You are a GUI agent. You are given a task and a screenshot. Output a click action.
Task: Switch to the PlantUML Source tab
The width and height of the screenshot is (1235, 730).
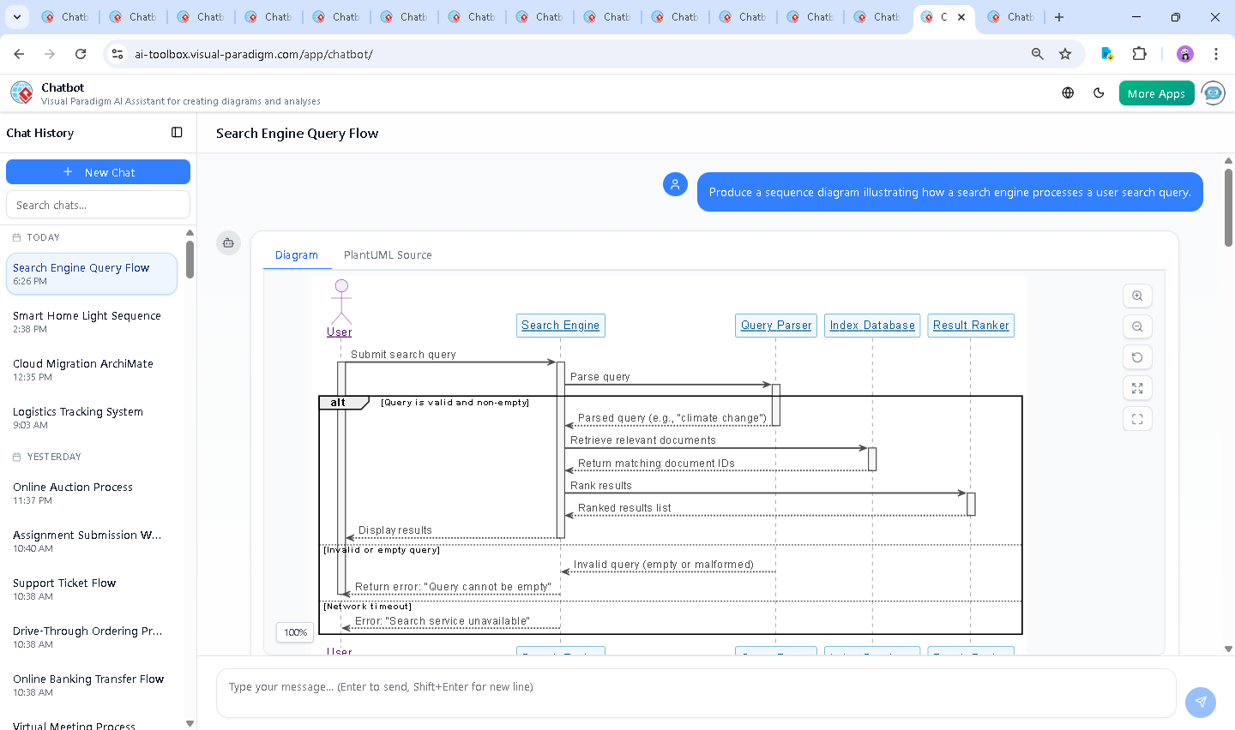click(x=388, y=255)
